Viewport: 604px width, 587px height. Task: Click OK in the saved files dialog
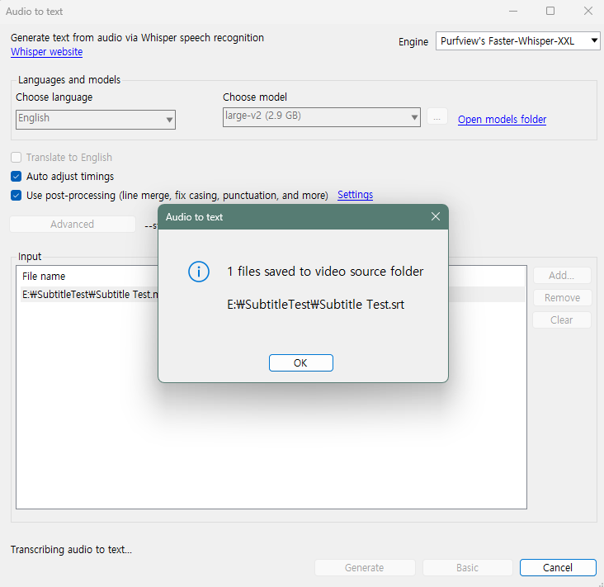301,363
